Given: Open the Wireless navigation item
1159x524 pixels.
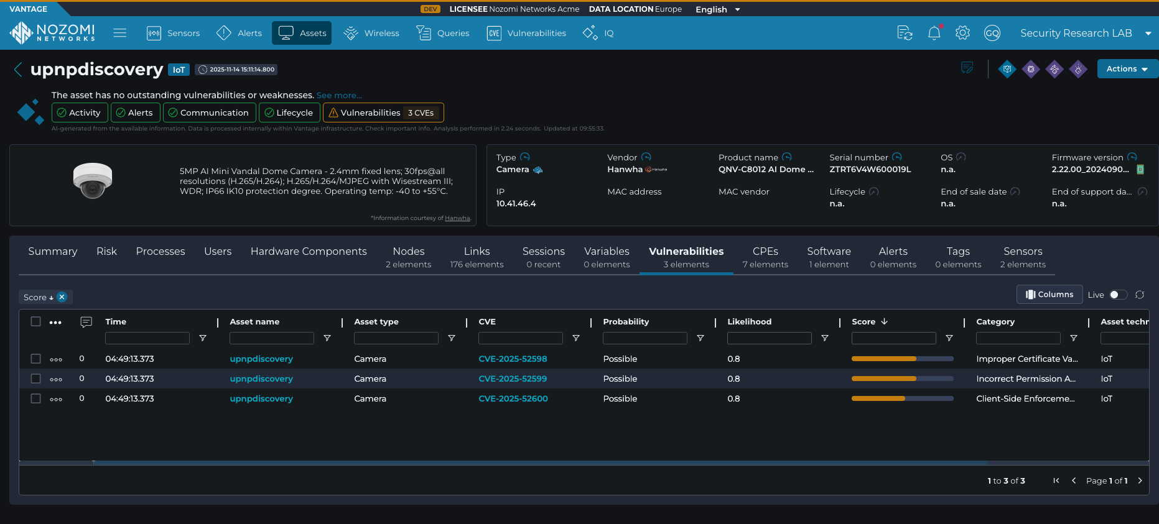Looking at the screenshot, I should (371, 33).
